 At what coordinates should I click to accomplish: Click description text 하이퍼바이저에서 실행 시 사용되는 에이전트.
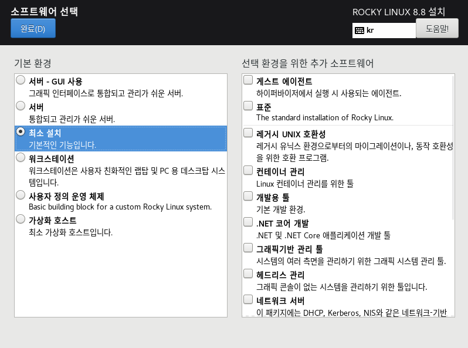pyautogui.click(x=328, y=93)
